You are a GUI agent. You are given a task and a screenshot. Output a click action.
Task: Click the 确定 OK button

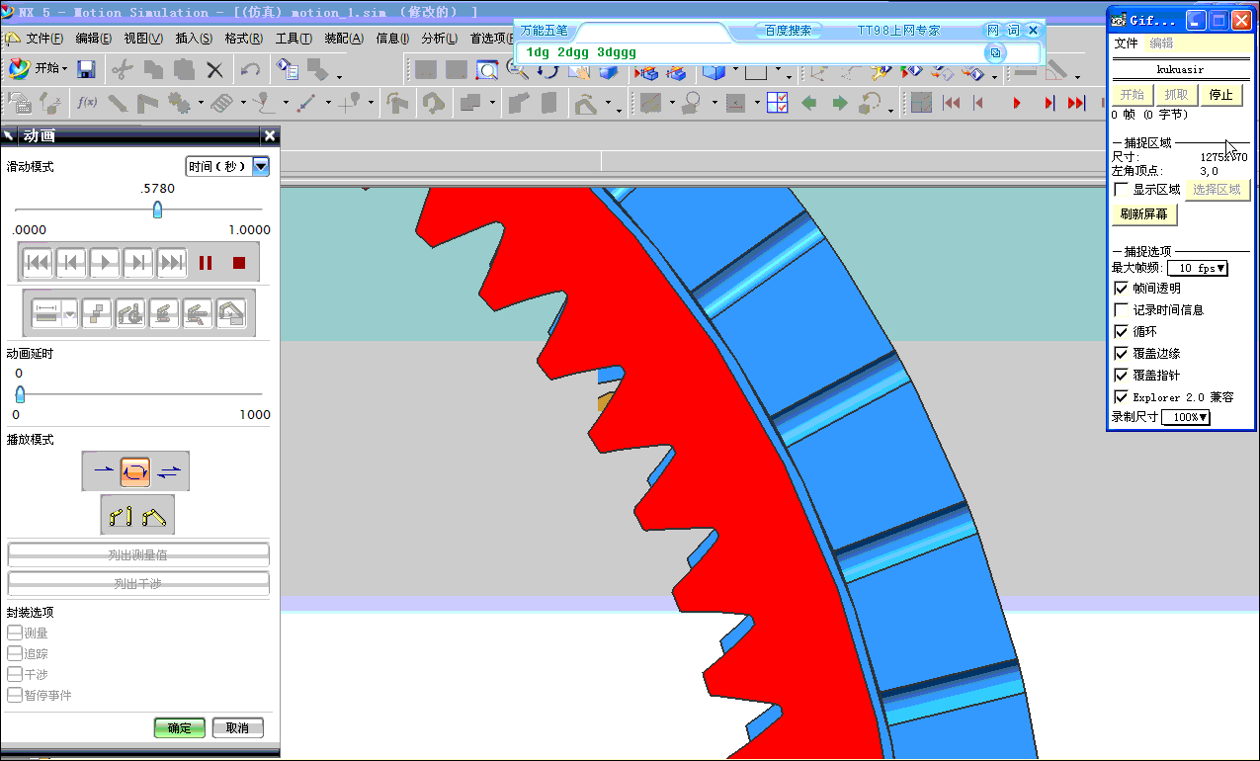(x=180, y=728)
